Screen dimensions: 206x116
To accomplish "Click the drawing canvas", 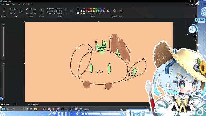I will (x=99, y=62).
